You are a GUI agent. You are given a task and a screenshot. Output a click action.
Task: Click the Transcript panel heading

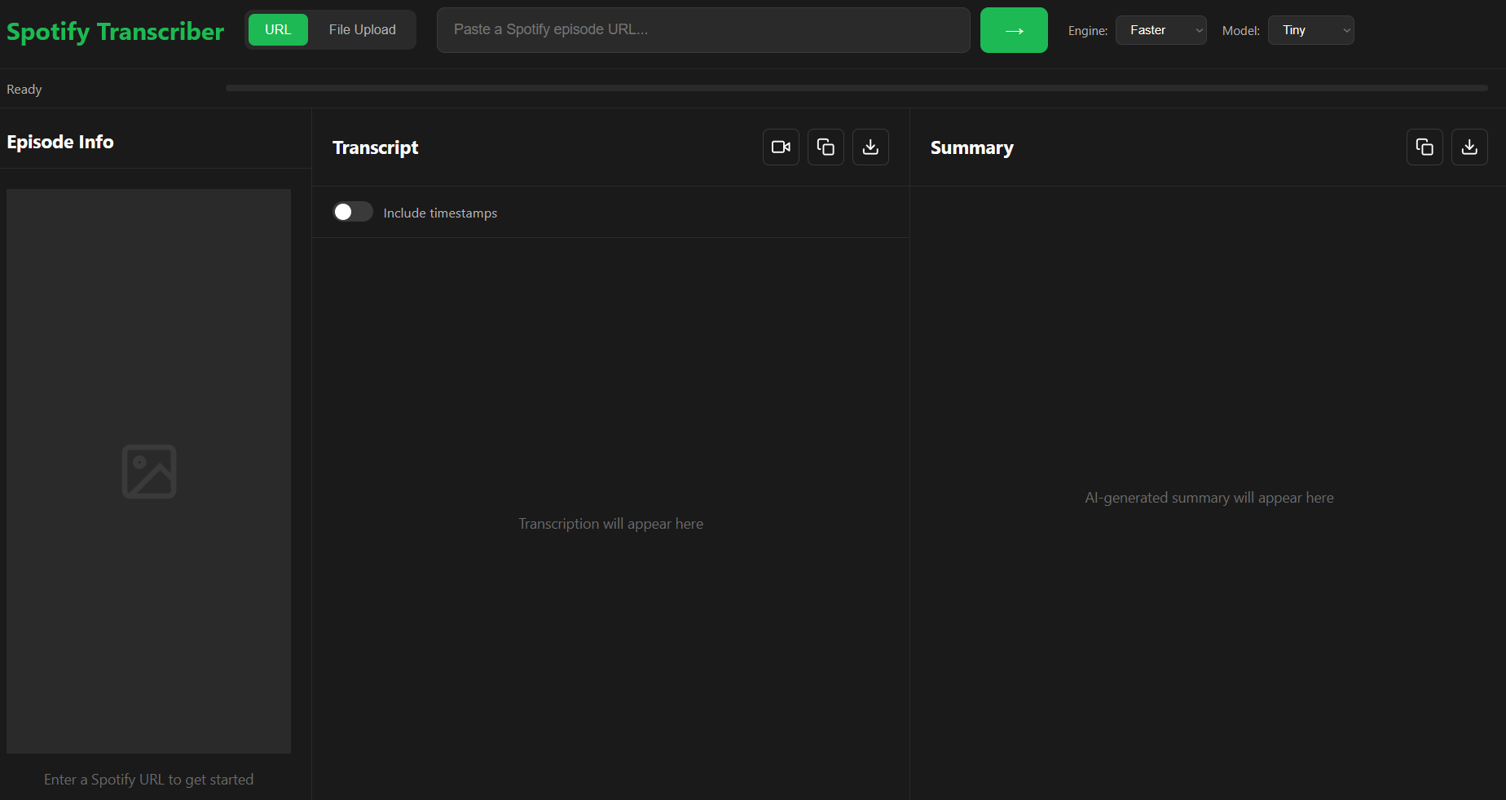(375, 147)
